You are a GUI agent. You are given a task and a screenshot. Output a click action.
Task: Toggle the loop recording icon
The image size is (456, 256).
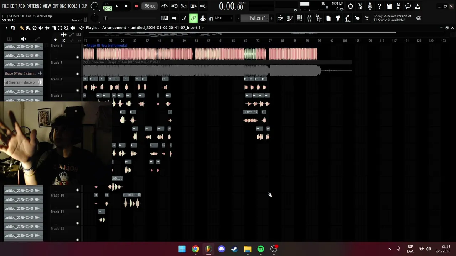(203, 6)
